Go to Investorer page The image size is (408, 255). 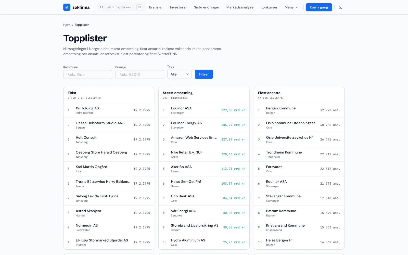[178, 7]
